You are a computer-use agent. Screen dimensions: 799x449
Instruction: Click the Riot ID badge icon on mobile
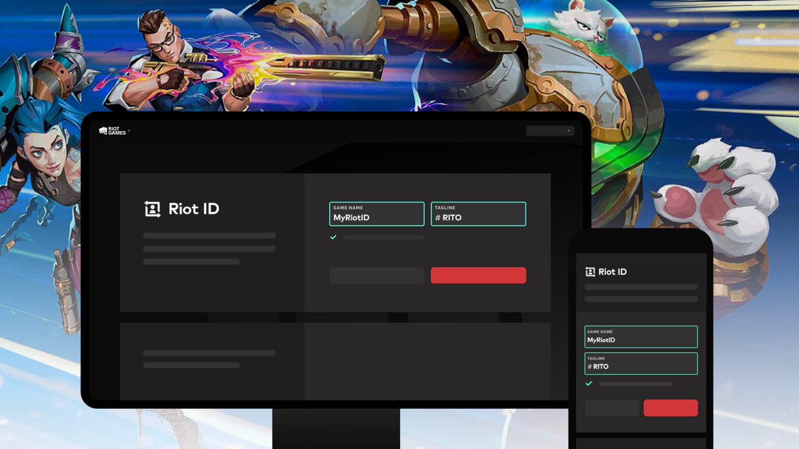[x=589, y=271]
